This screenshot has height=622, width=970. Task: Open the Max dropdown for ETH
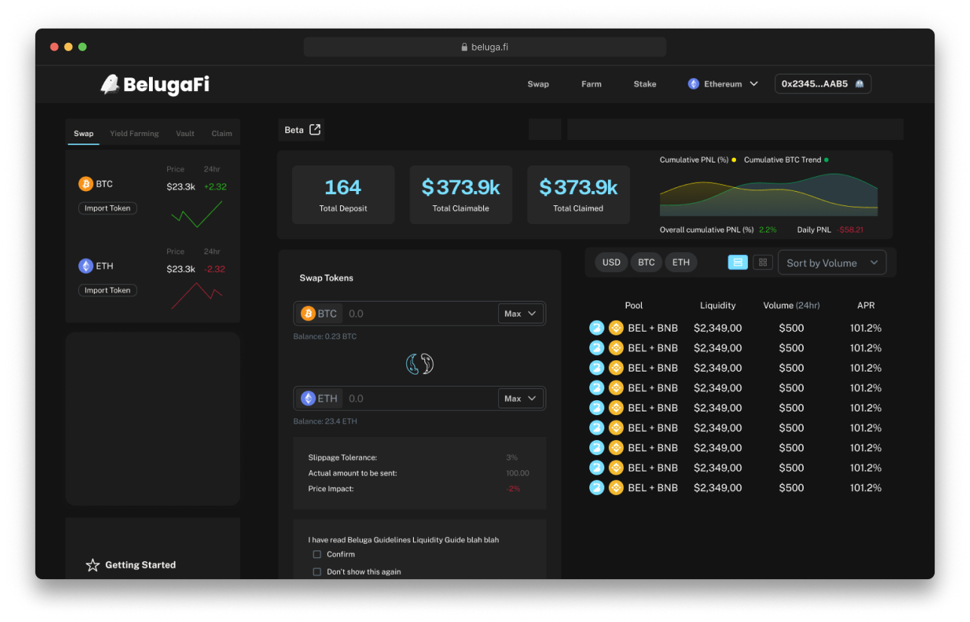tap(521, 399)
